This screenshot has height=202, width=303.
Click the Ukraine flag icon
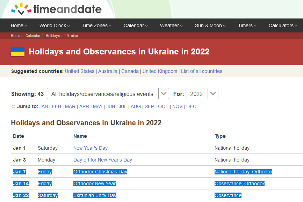tap(17, 52)
